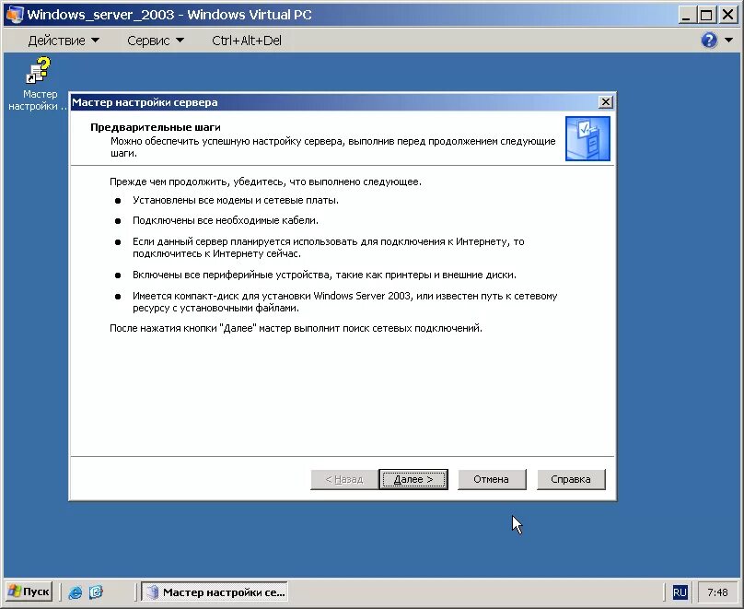744x609 pixels.
Task: Click the Virtual PC title bar icon
Action: coord(14,14)
